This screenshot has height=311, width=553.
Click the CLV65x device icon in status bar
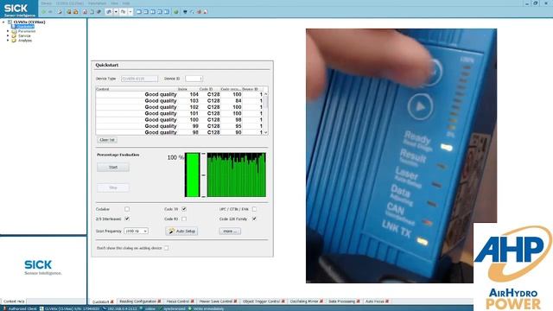(x=41, y=308)
